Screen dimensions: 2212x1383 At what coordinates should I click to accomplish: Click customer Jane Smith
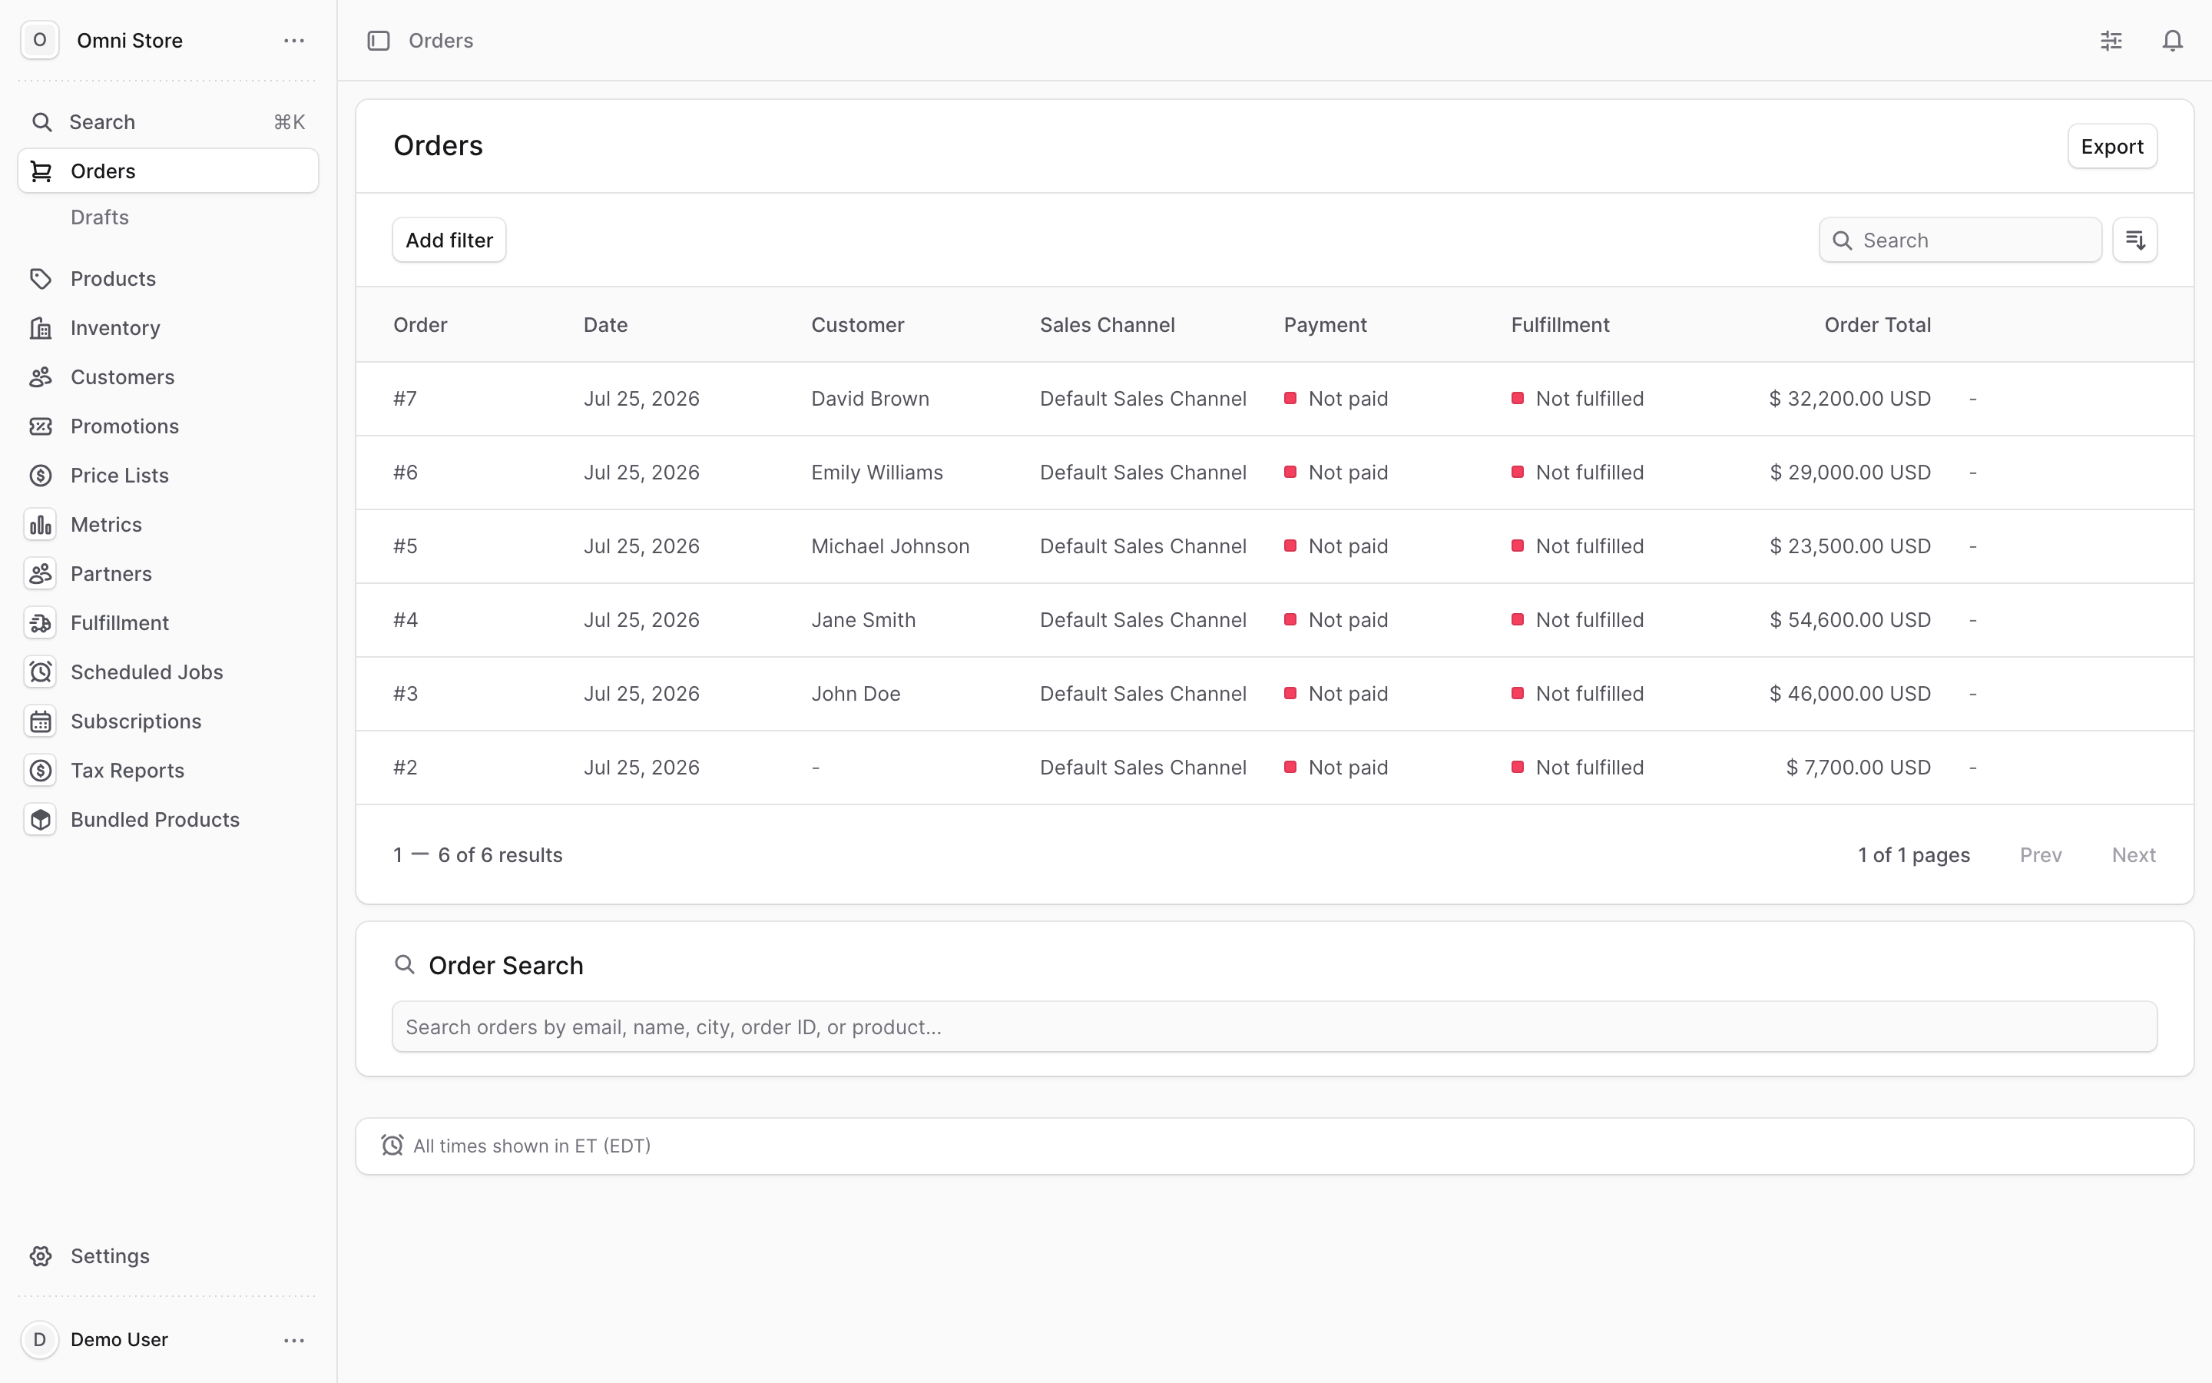point(863,620)
